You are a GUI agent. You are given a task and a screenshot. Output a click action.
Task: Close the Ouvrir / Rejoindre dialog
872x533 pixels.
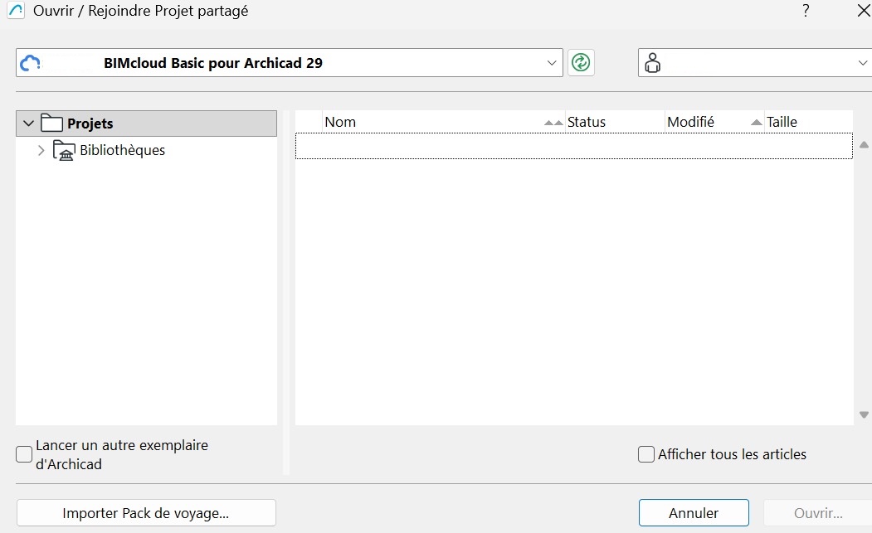(x=863, y=11)
